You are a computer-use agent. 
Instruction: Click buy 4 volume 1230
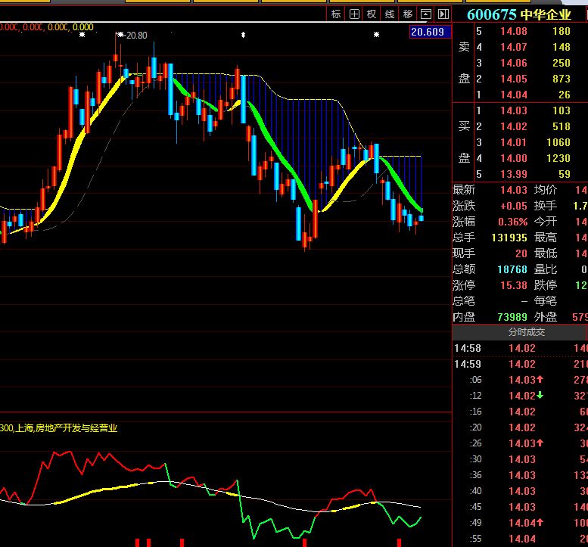(x=558, y=158)
